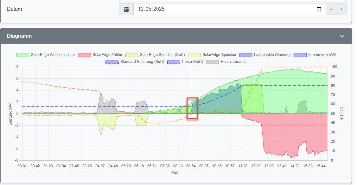Click the calendar icon beside Datum field
Screen dimensions: 357x185
tap(126, 9)
